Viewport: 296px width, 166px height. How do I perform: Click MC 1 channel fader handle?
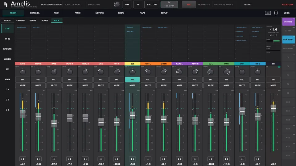tap(242, 111)
